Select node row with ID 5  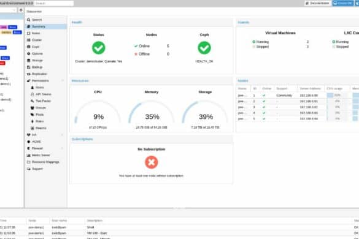click(298, 119)
